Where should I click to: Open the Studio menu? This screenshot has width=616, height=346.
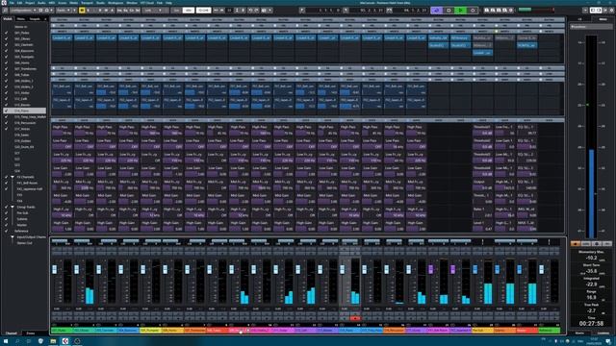coord(100,3)
